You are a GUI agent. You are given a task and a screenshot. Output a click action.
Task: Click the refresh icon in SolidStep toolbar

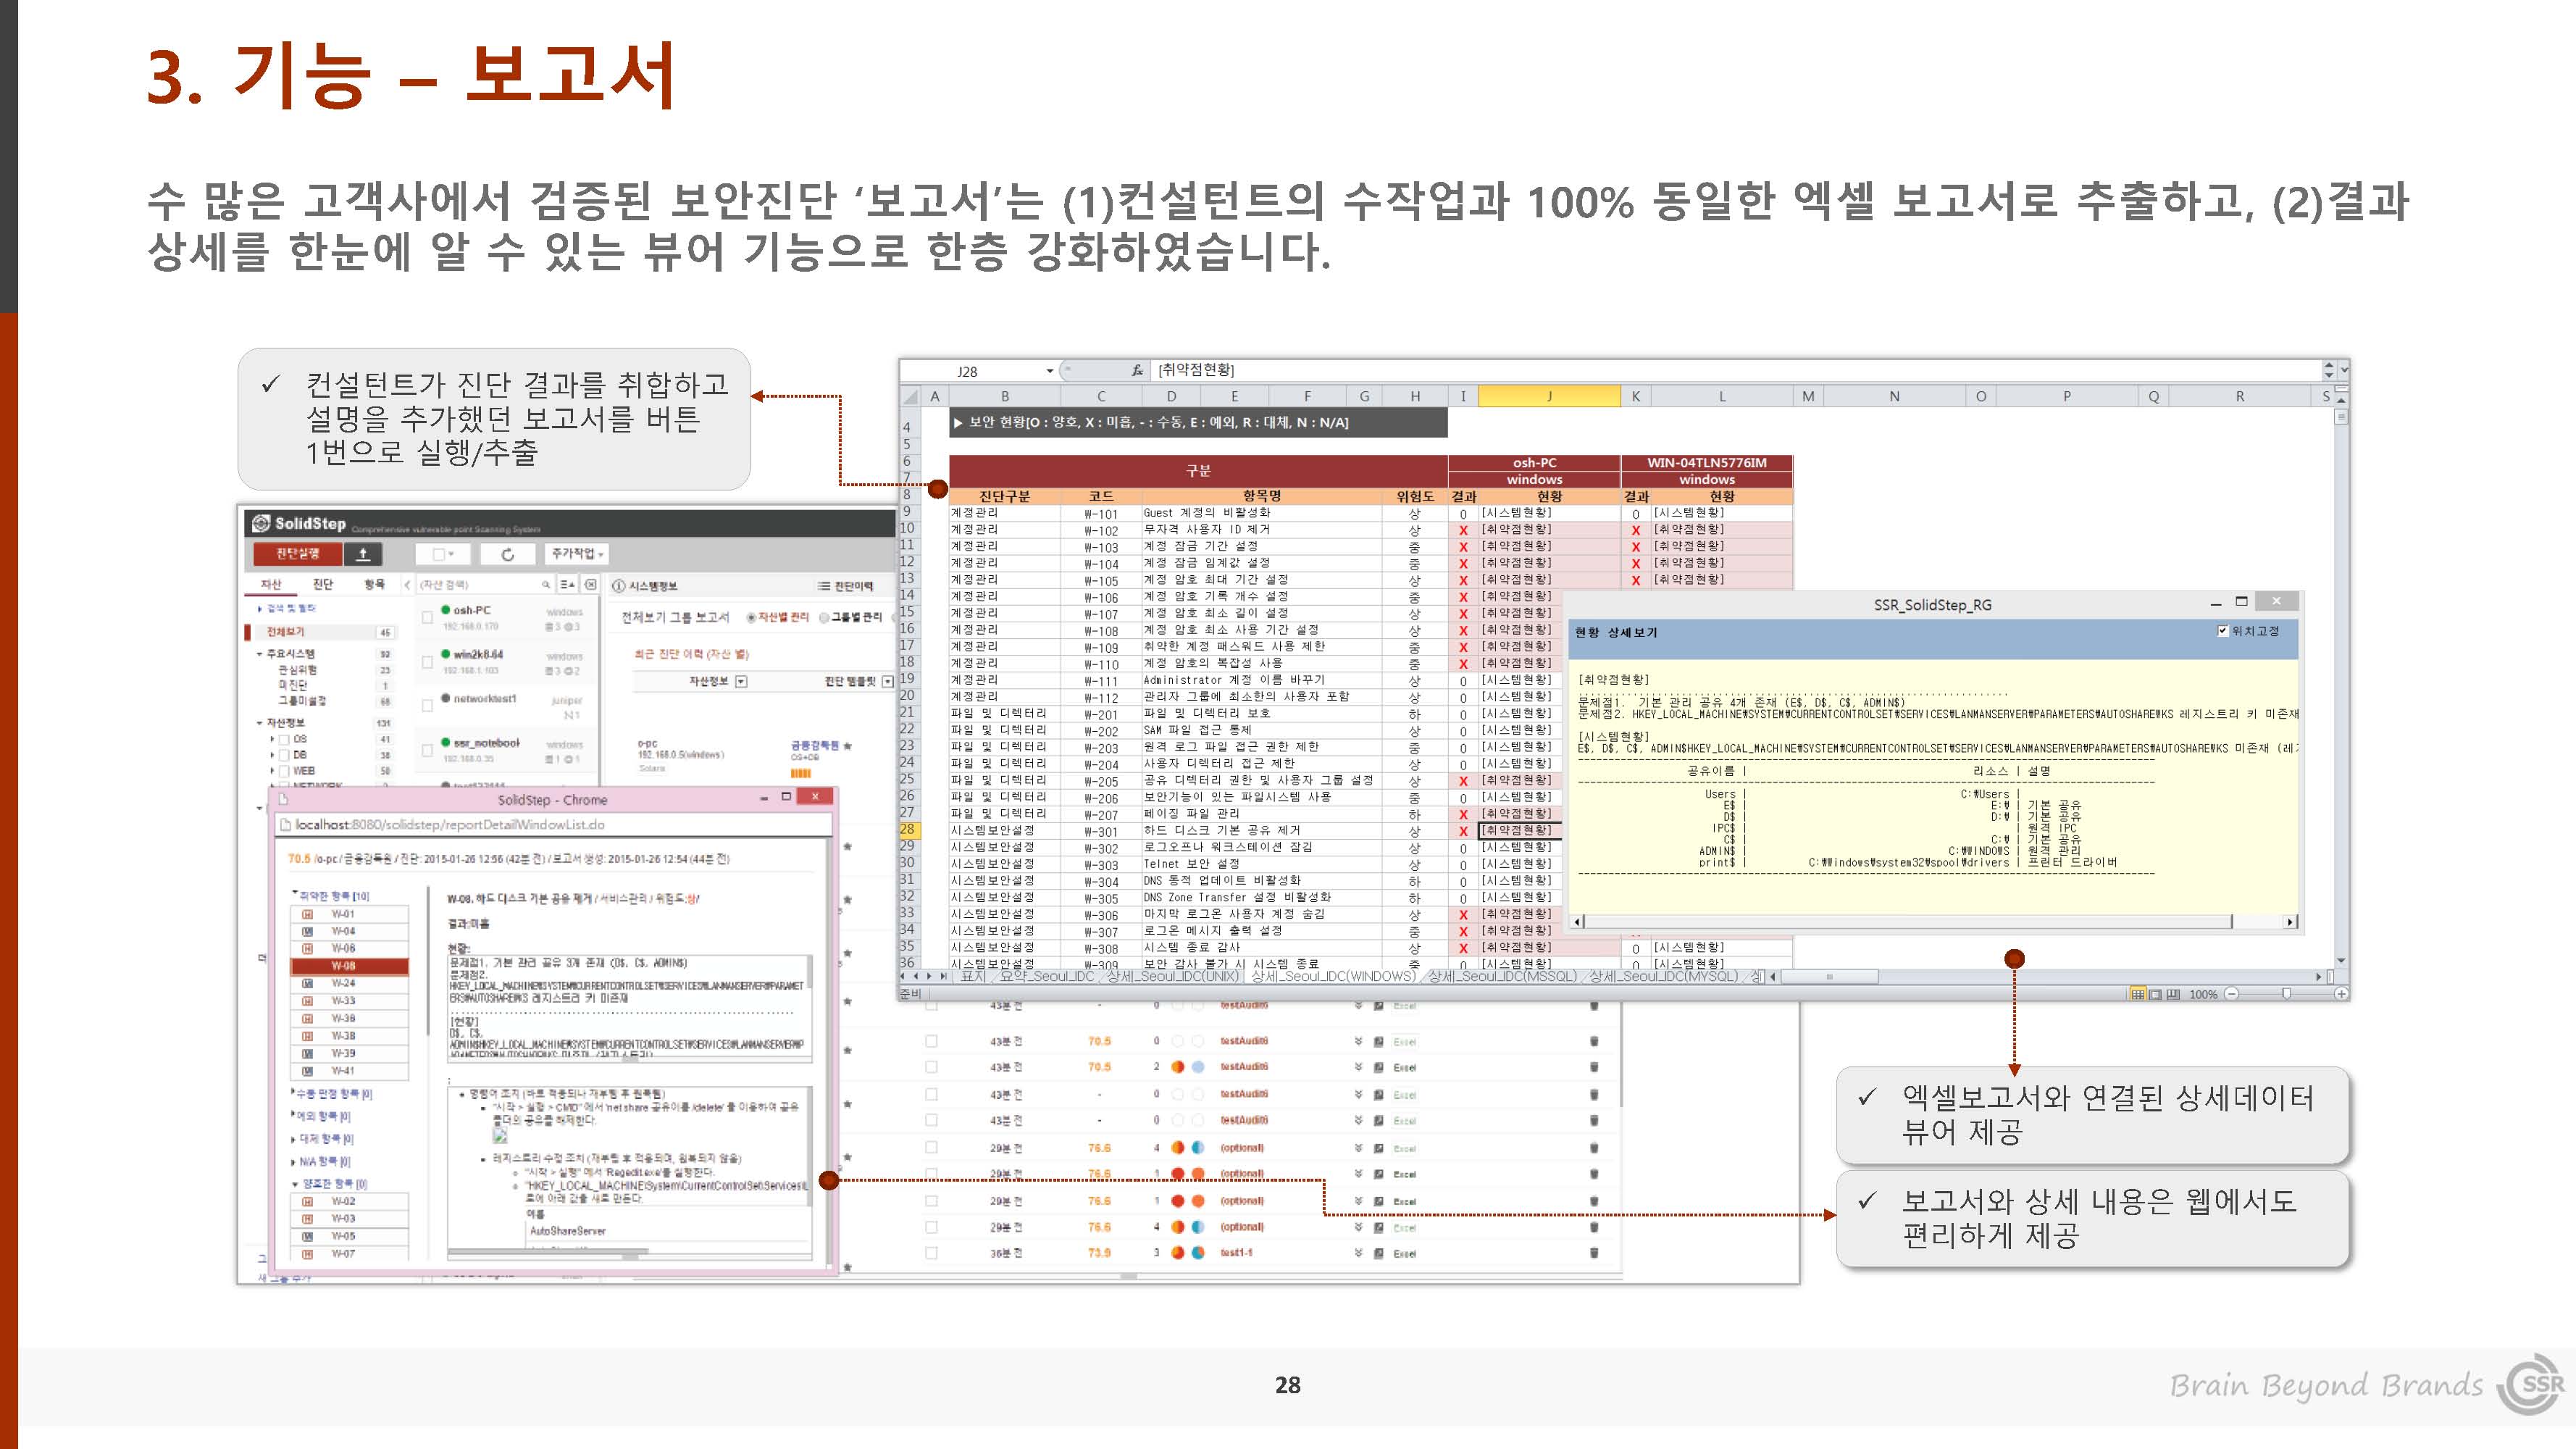click(507, 554)
